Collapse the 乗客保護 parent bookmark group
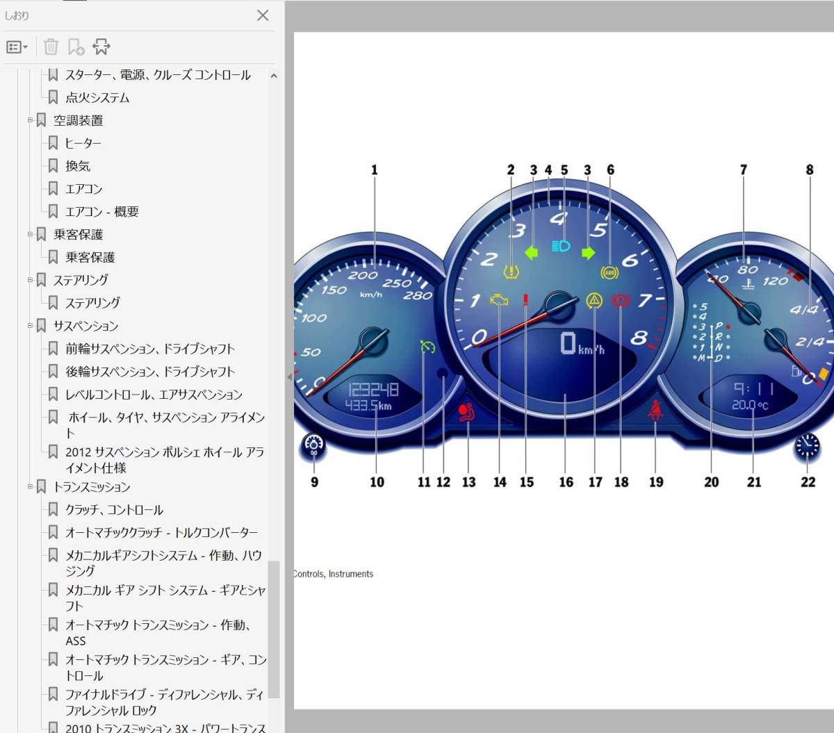Image resolution: width=834 pixels, height=733 pixels. point(30,234)
